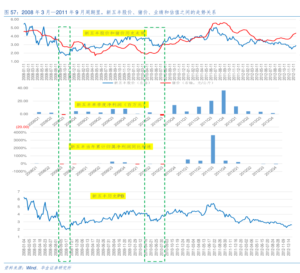Image resolution: width=300 pixels, height=273 pixels.
Task: Click the 2011Q3 bar in quarterly net profit chart
Action: click(211, 107)
